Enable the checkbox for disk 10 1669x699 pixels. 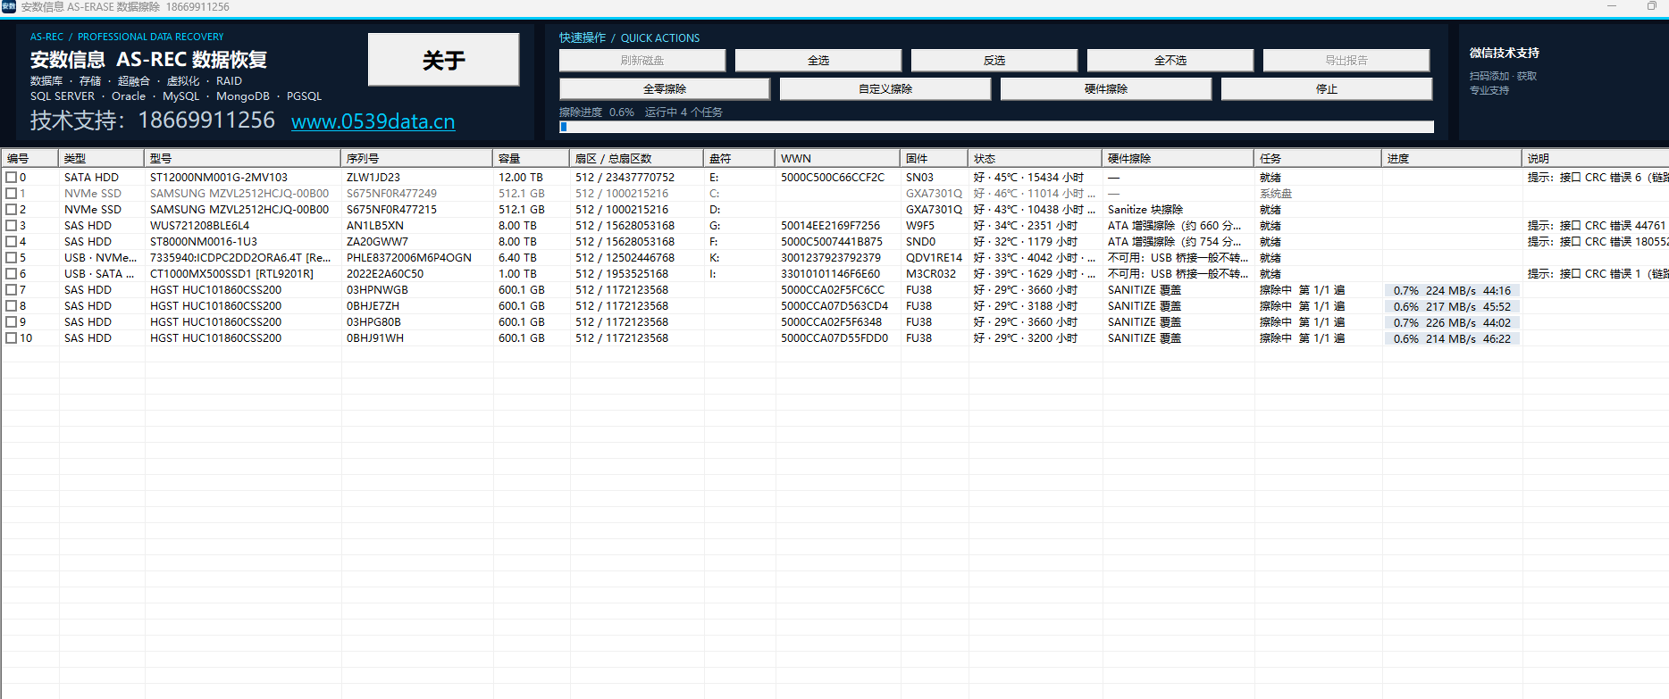[x=12, y=338]
